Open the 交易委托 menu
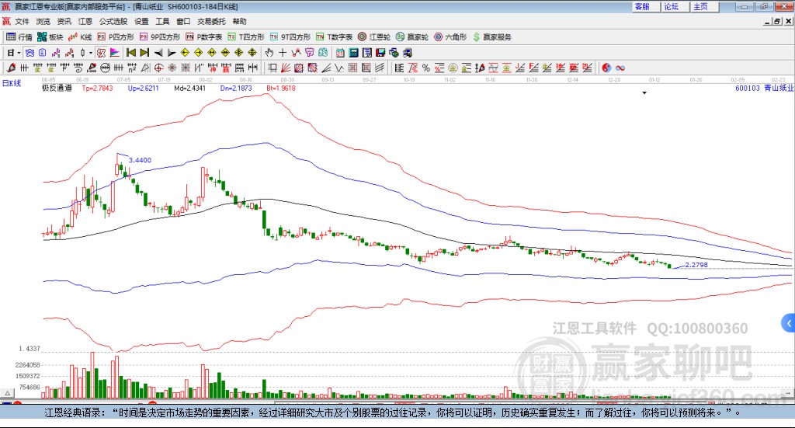The width and height of the screenshot is (795, 428). [x=211, y=21]
